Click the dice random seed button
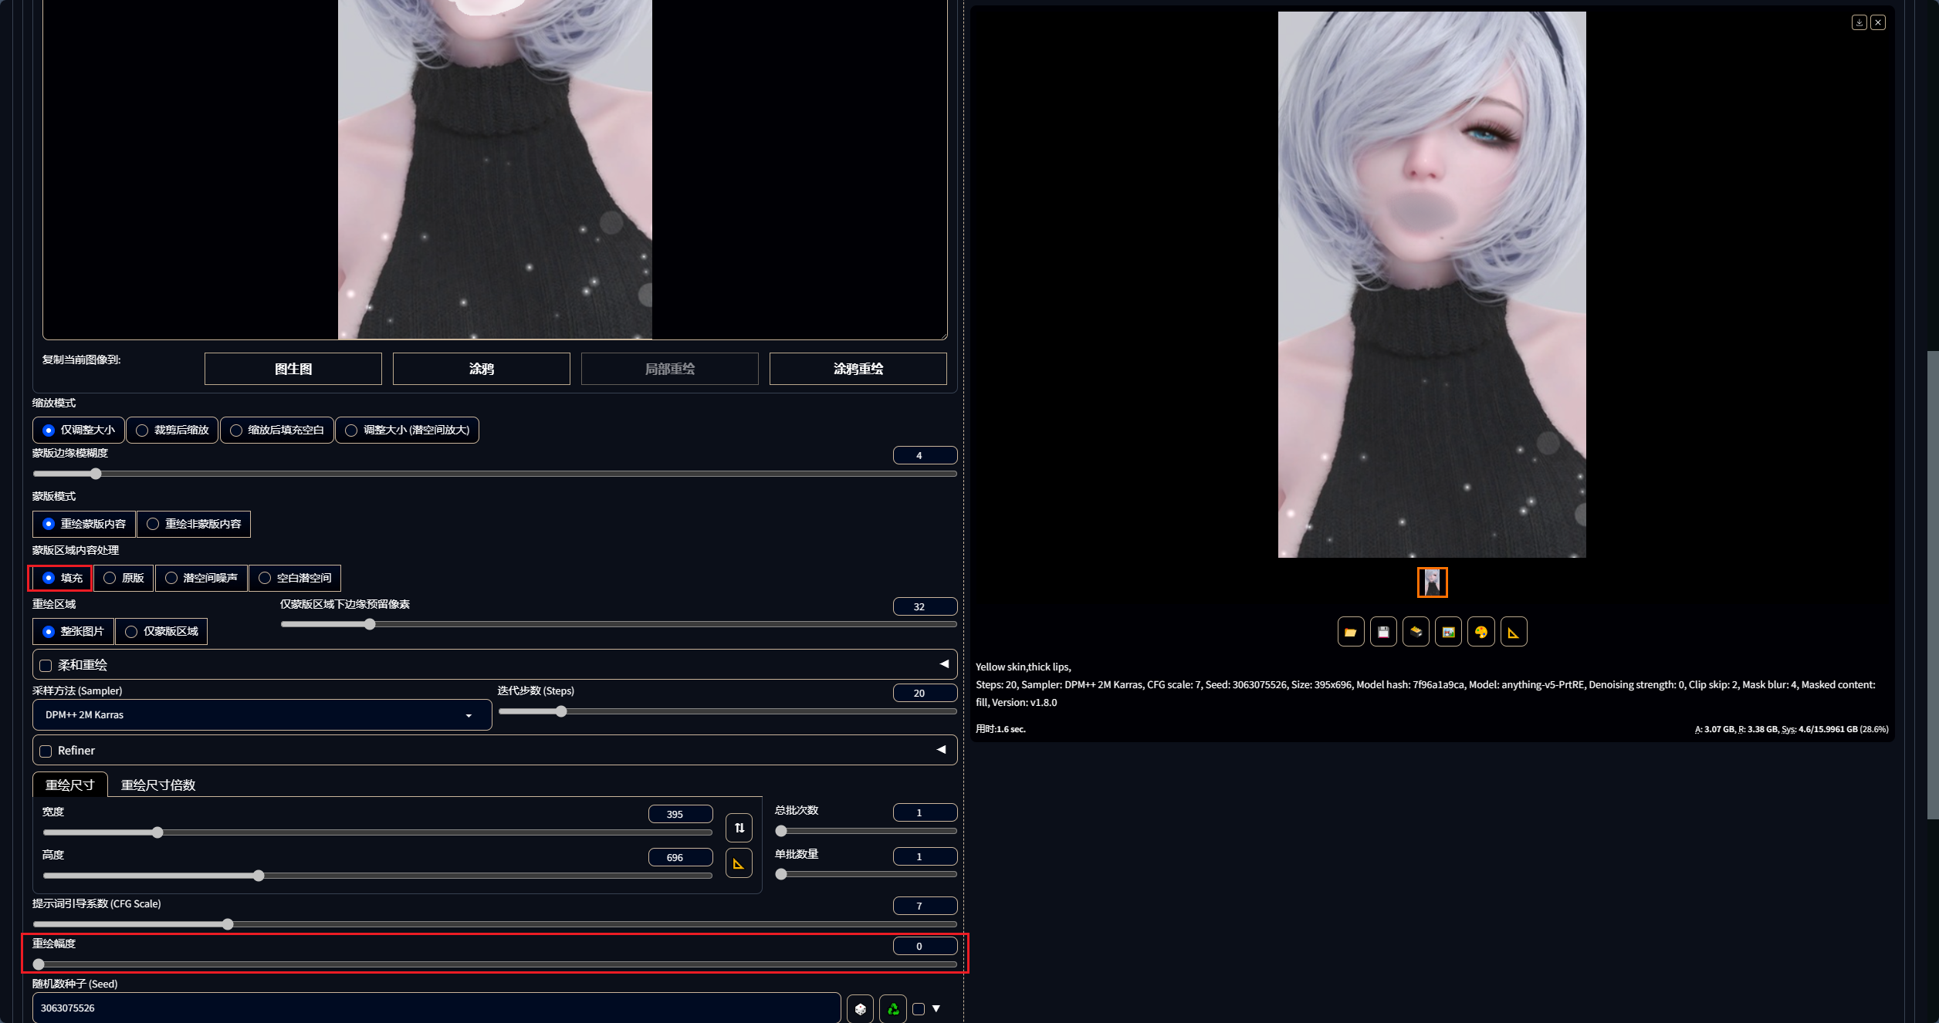This screenshot has height=1023, width=1939. tap(860, 1008)
